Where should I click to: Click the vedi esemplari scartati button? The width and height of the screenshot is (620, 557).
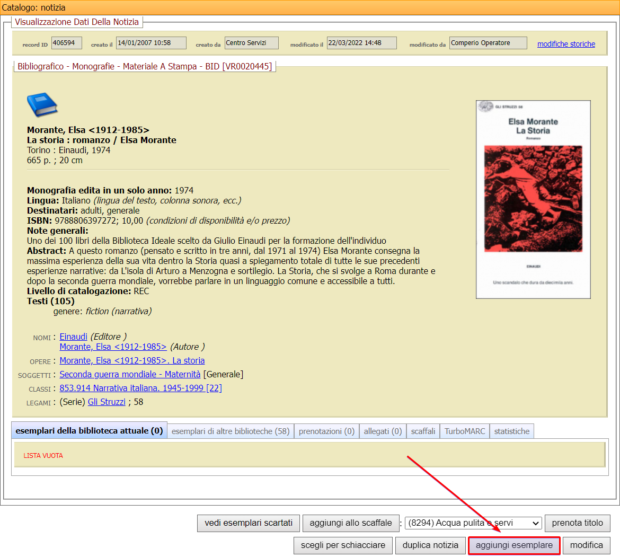[249, 523]
